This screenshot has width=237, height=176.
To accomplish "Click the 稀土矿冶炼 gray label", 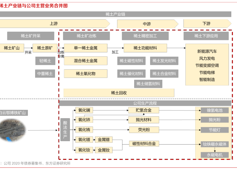I will (86, 36).
